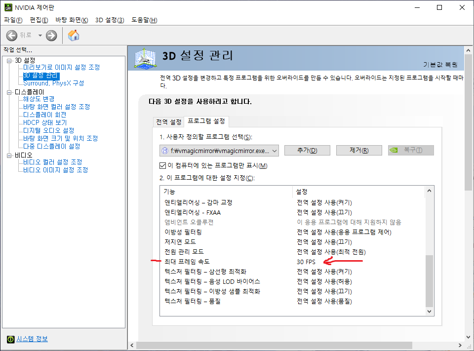The height and width of the screenshot is (351, 474).
Task: Go to the Home icon in toolbar
Action: pos(74,36)
